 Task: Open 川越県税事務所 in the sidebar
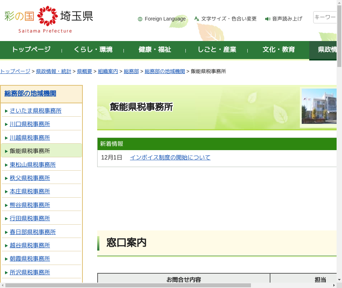[x=30, y=138]
